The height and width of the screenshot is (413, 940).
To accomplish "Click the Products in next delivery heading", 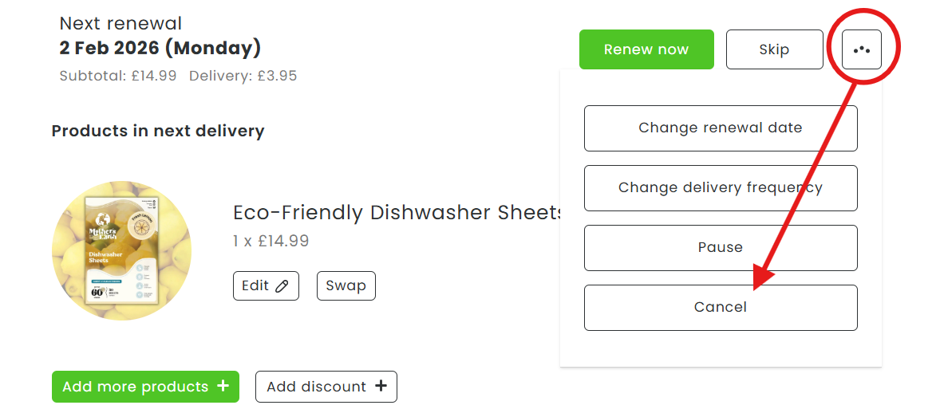I will point(158,131).
